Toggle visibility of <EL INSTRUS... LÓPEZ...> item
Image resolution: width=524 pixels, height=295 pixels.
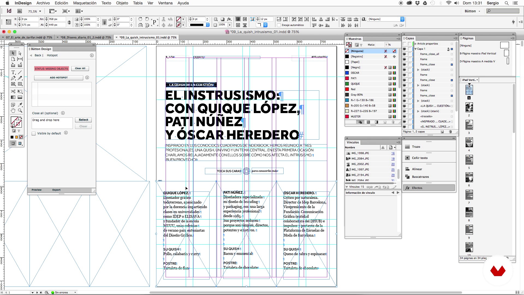404,127
